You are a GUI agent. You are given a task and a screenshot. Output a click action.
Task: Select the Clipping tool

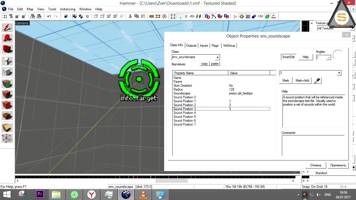pyautogui.click(x=7, y=127)
